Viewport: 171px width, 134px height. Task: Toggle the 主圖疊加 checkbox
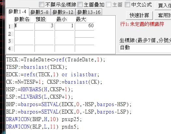coord(80,5)
